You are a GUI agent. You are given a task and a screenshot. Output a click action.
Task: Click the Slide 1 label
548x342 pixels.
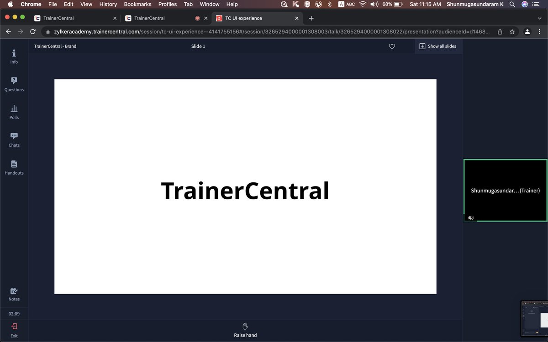pos(198,46)
